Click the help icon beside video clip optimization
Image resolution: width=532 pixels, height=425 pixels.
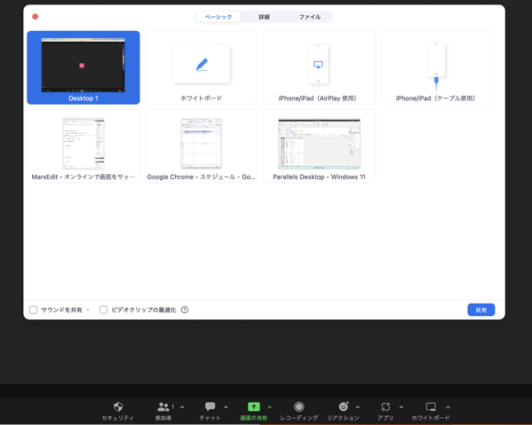[185, 310]
